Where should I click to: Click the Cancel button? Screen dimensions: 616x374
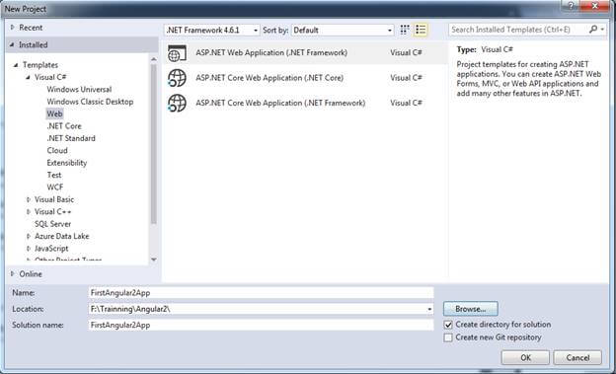pos(577,357)
